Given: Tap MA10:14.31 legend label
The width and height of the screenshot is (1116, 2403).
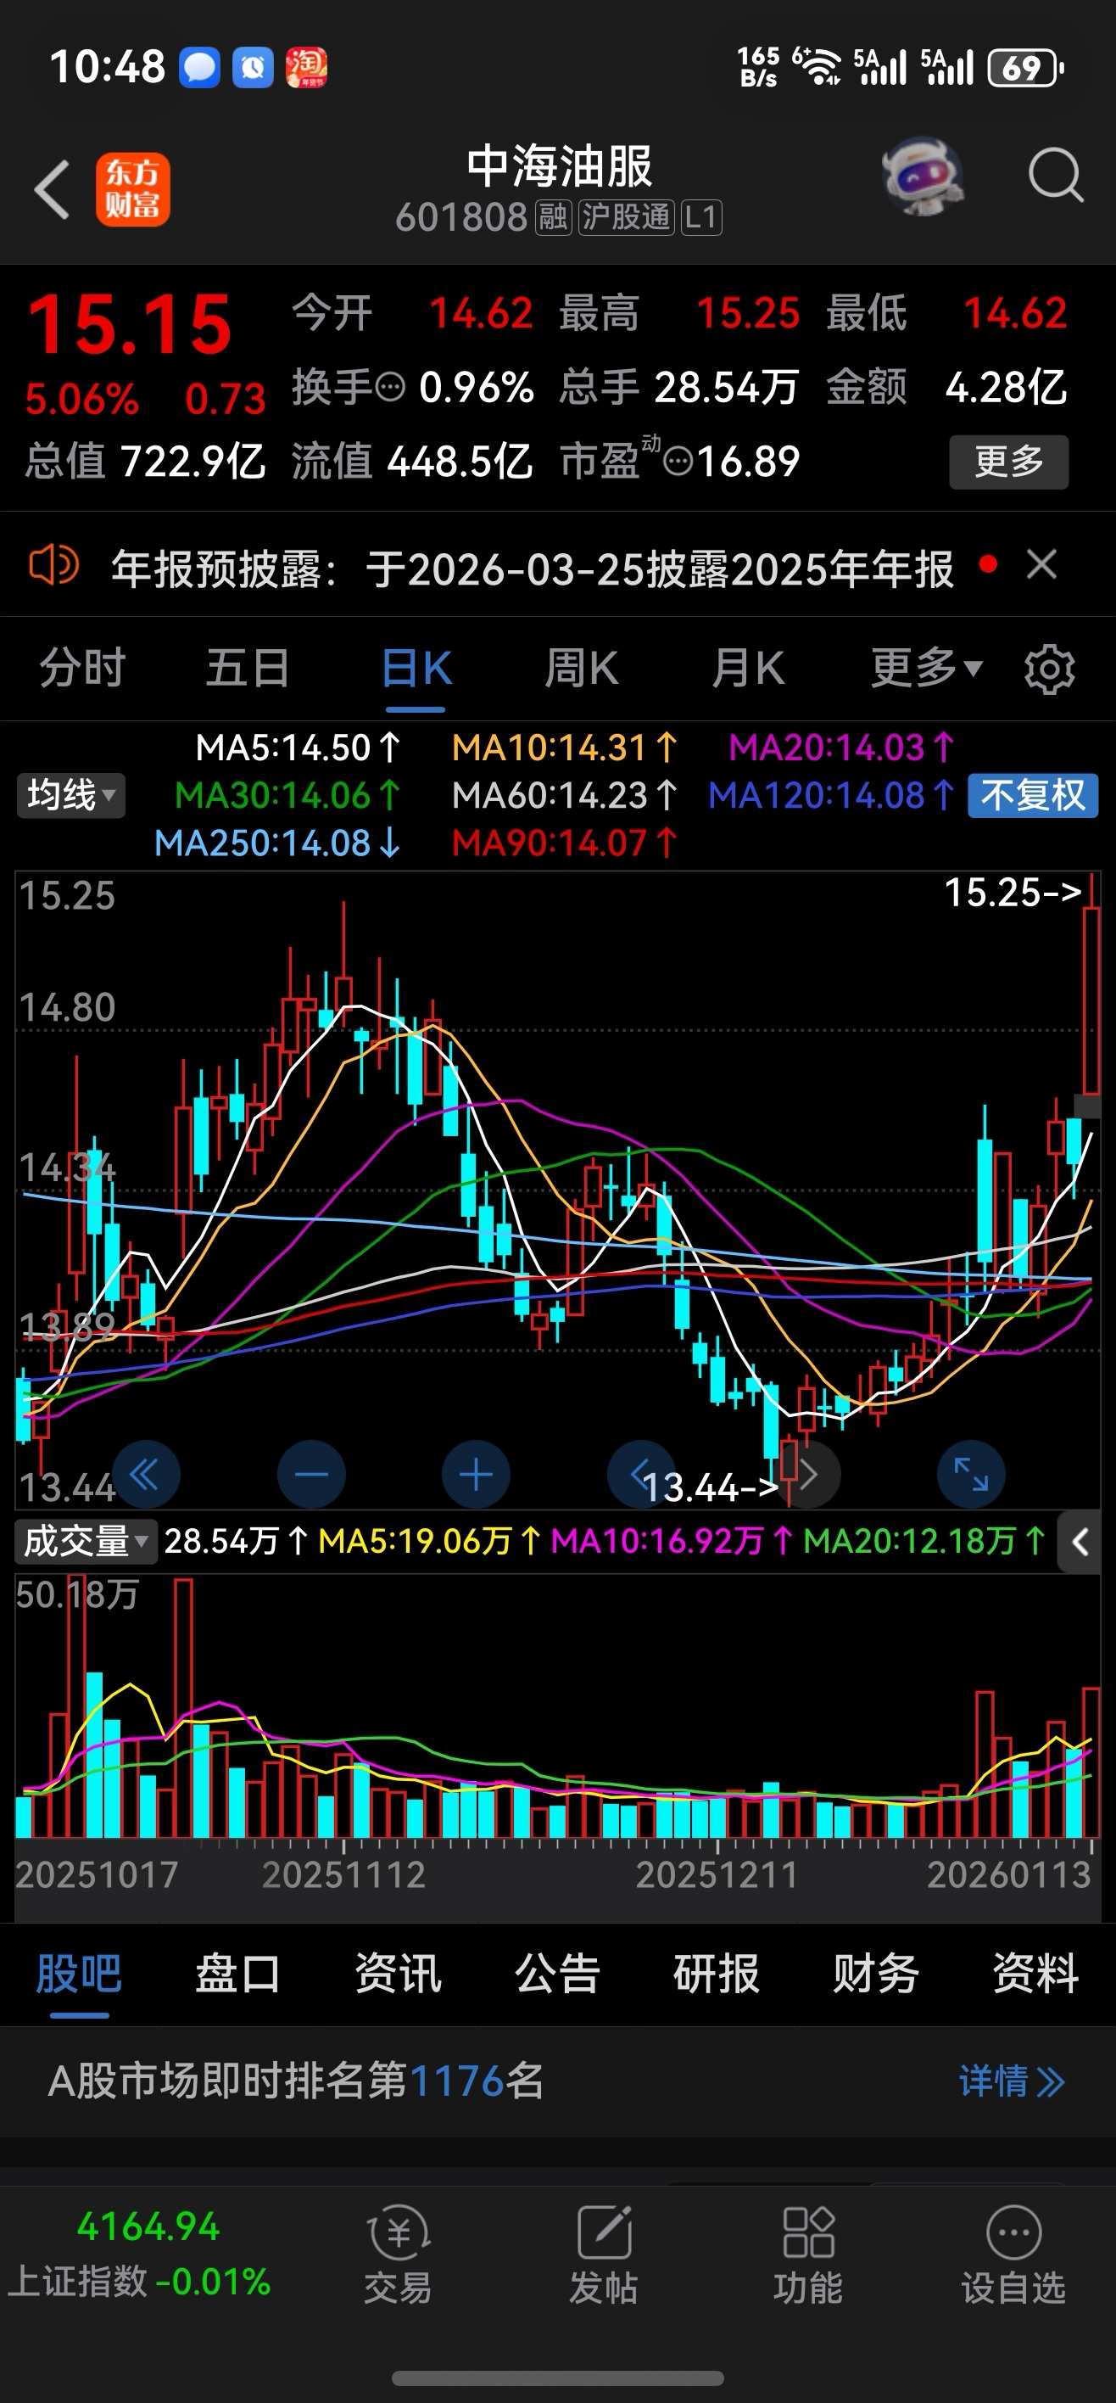Looking at the screenshot, I should click(x=565, y=748).
